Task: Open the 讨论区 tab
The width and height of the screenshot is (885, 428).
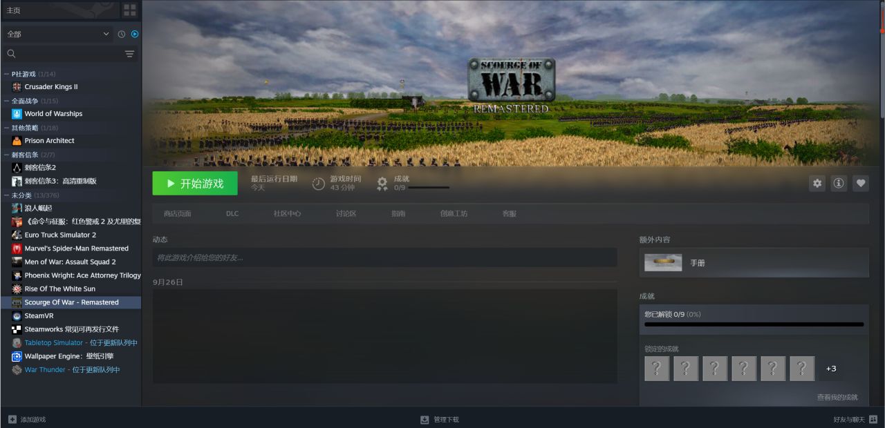Action: pos(346,214)
